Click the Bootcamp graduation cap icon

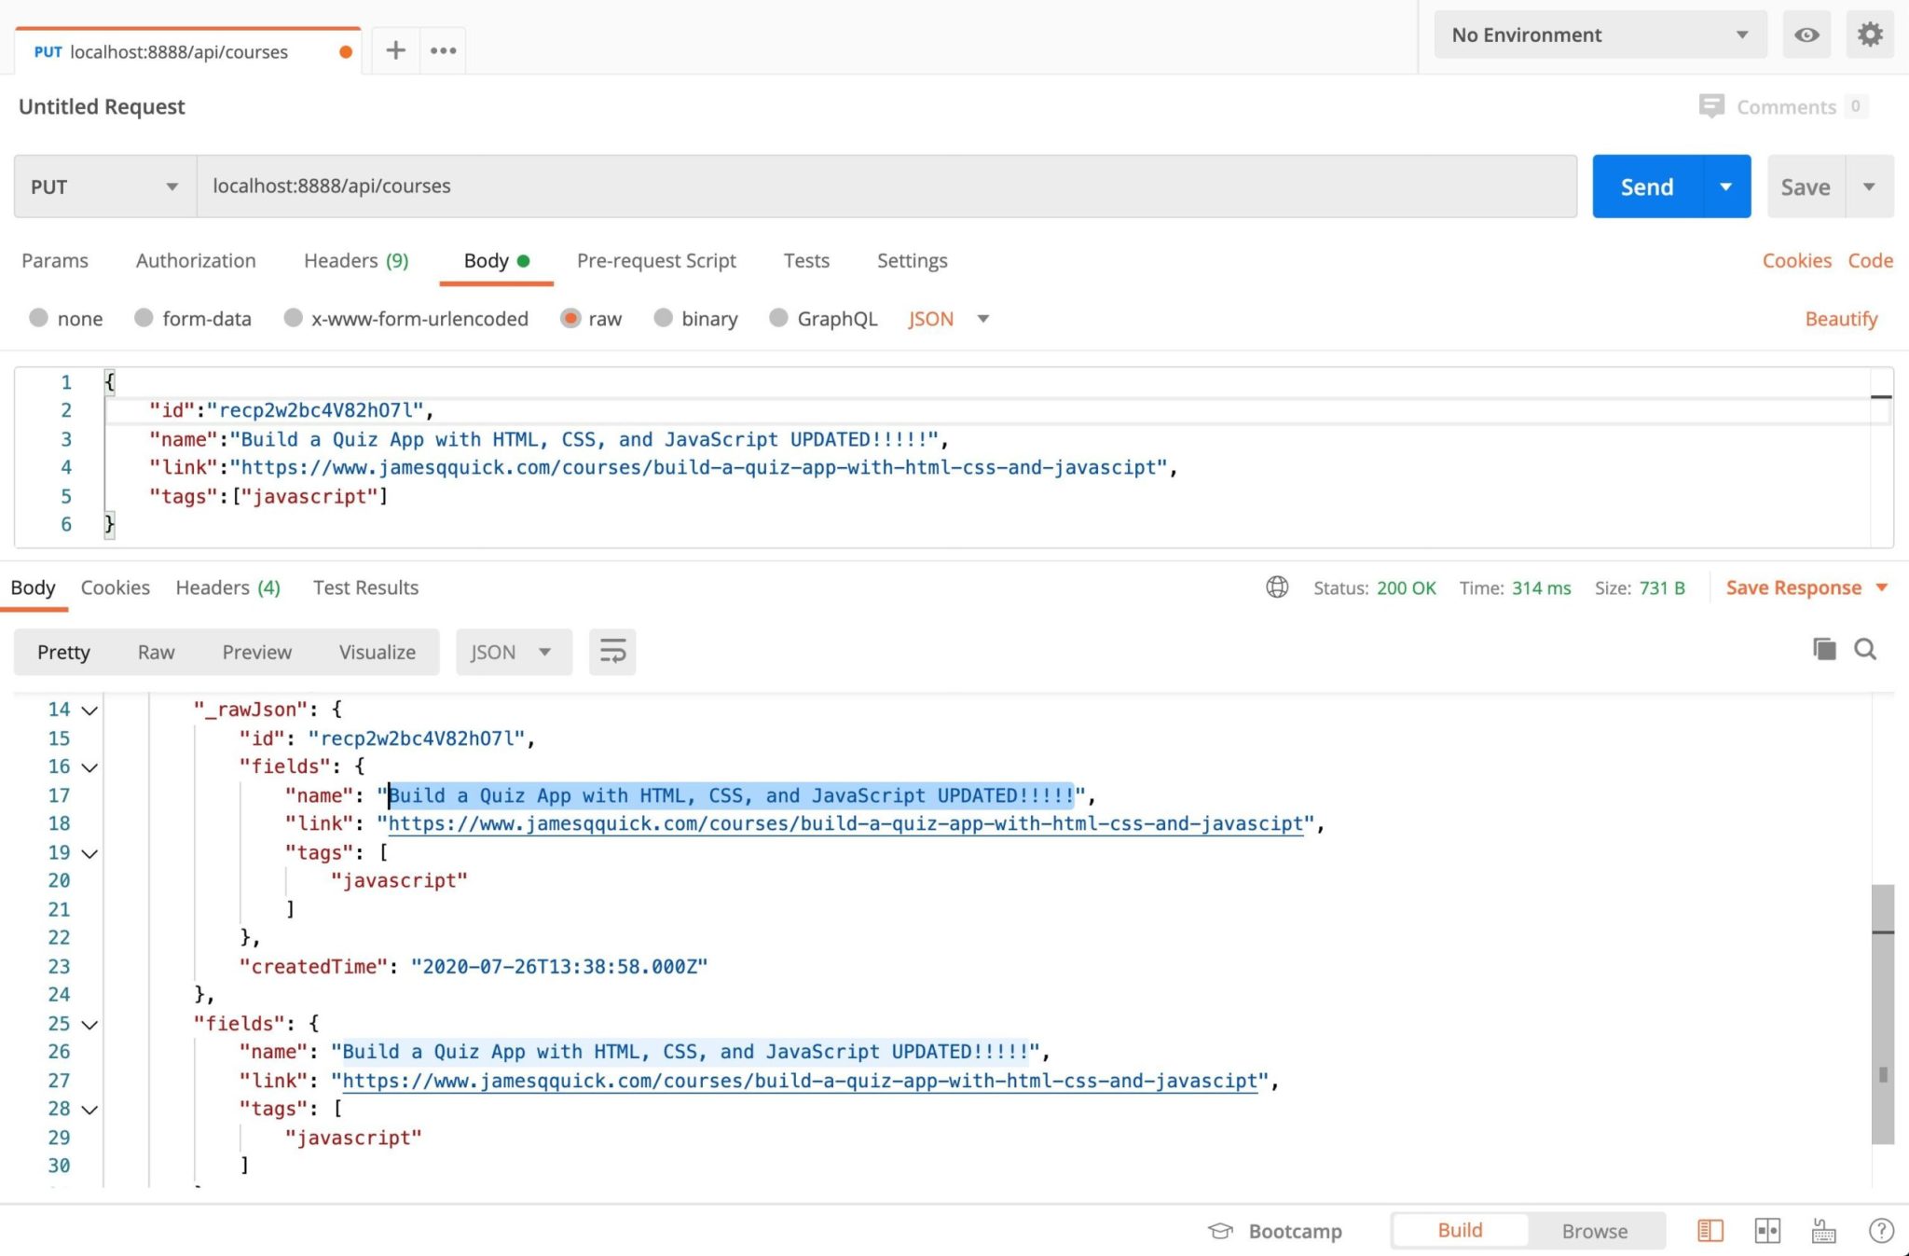1218,1230
